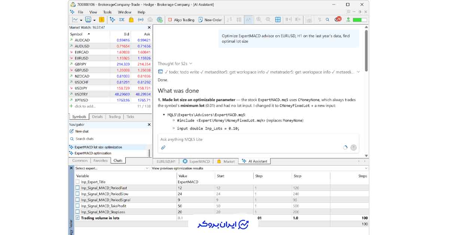This screenshot has width=449, height=235.
Task: Attach a file using paperclip icon
Action: [163, 148]
